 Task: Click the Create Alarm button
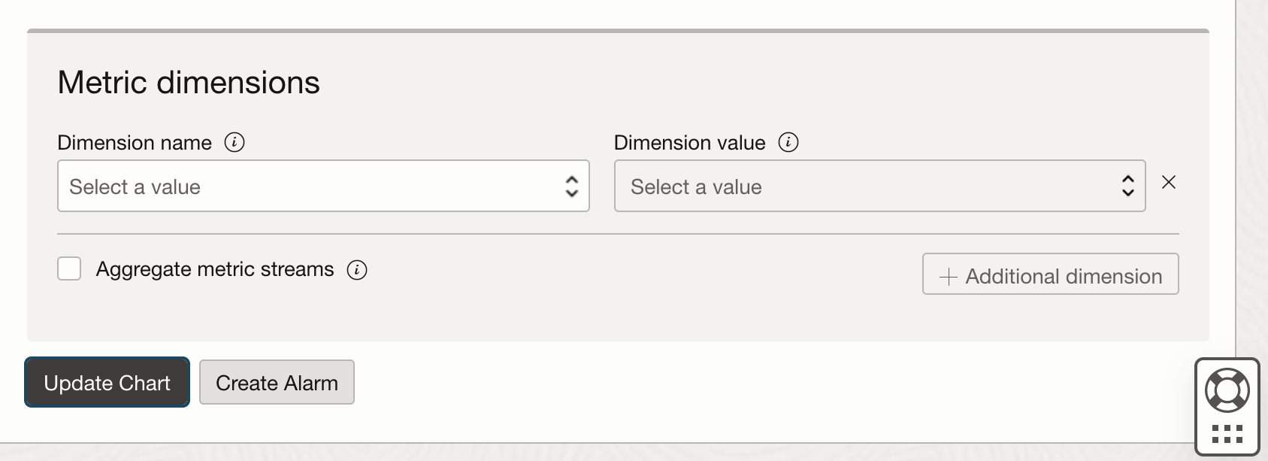[x=277, y=383]
